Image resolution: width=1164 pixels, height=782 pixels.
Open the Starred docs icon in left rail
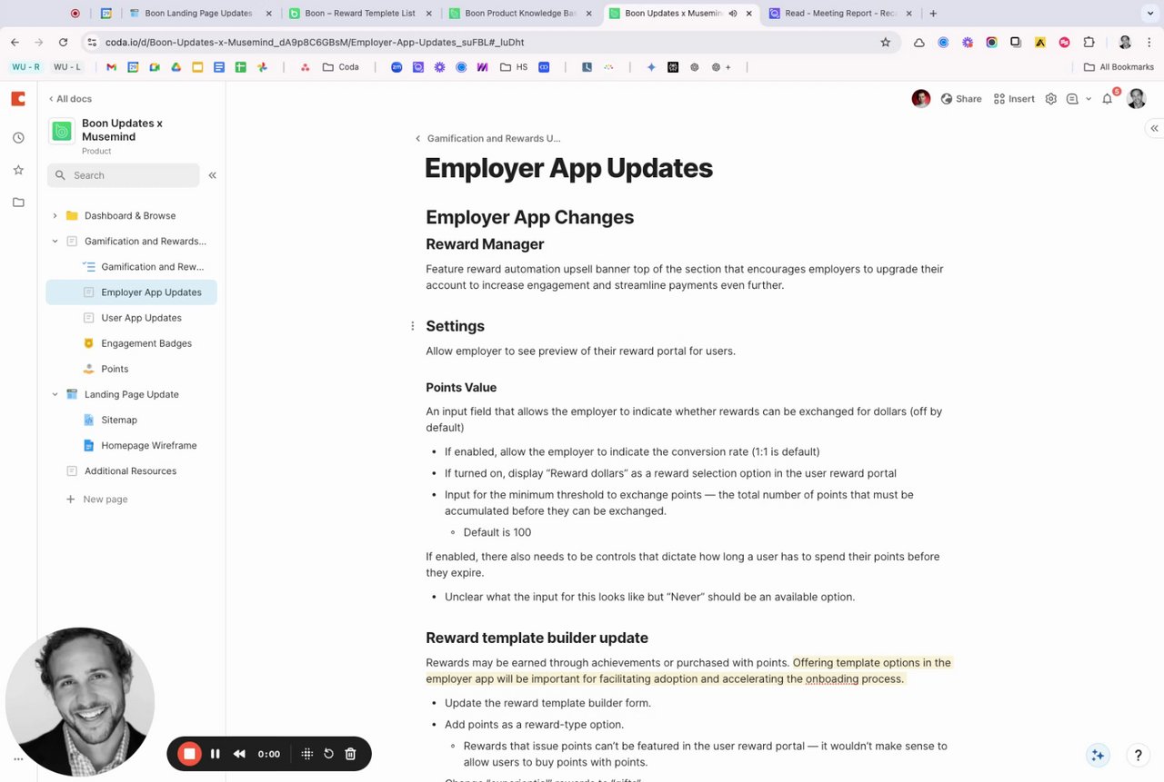18,170
